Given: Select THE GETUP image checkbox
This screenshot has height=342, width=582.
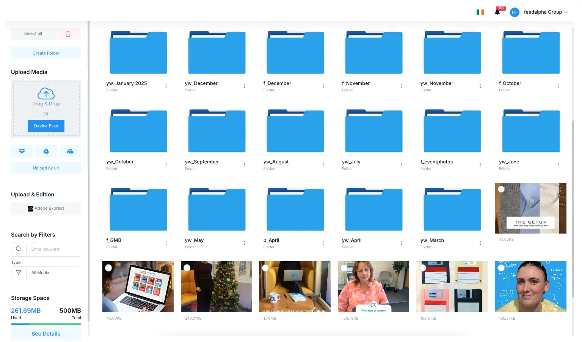Looking at the screenshot, I should coord(501,189).
